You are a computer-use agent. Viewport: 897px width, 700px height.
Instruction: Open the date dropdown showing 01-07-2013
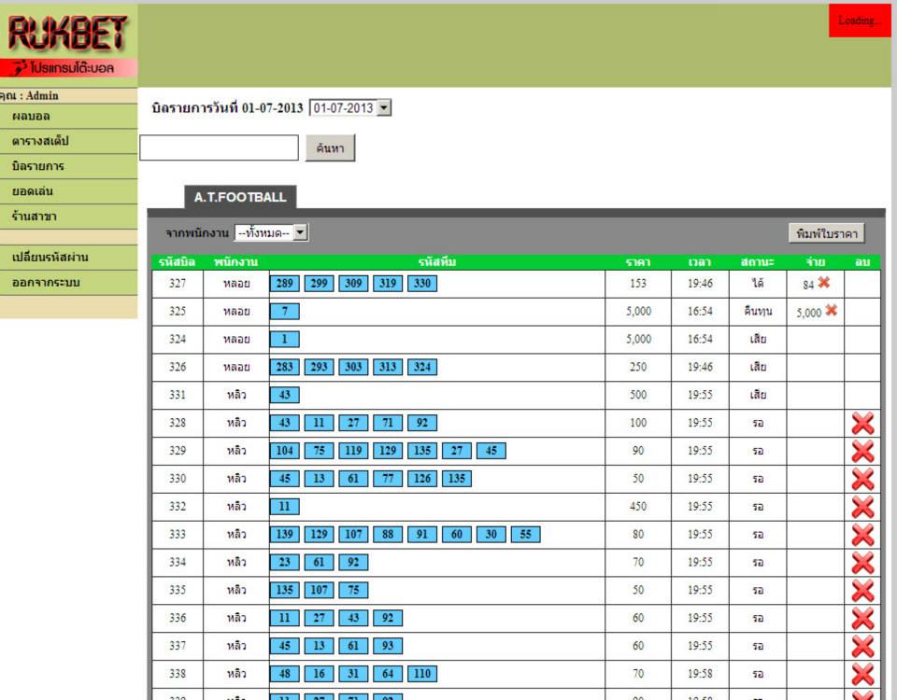pyautogui.click(x=350, y=107)
